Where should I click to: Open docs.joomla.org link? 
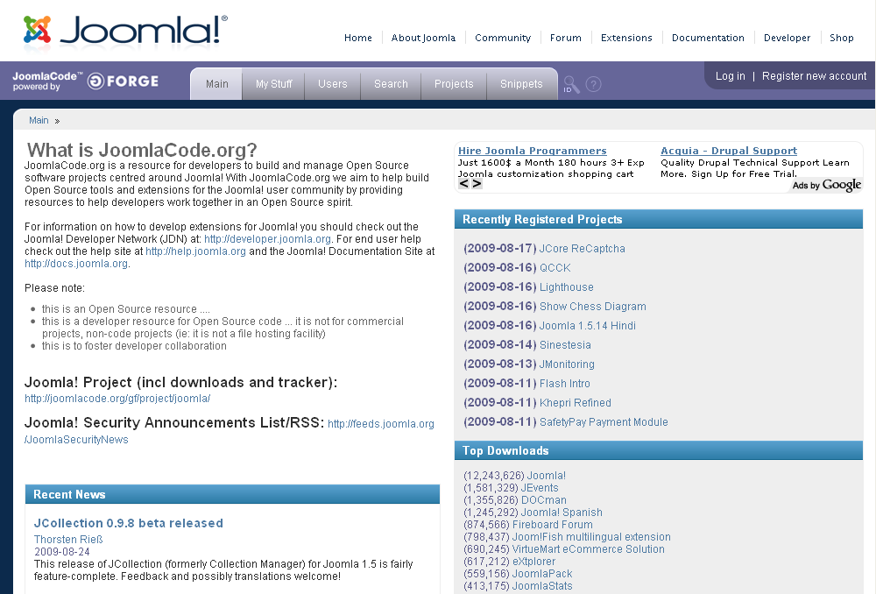(x=76, y=264)
